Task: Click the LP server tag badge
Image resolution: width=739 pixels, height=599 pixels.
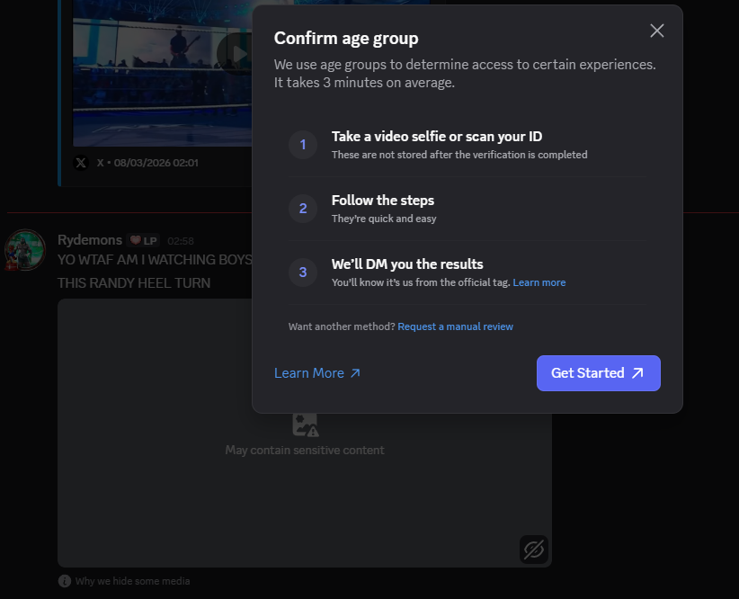Action: (143, 240)
